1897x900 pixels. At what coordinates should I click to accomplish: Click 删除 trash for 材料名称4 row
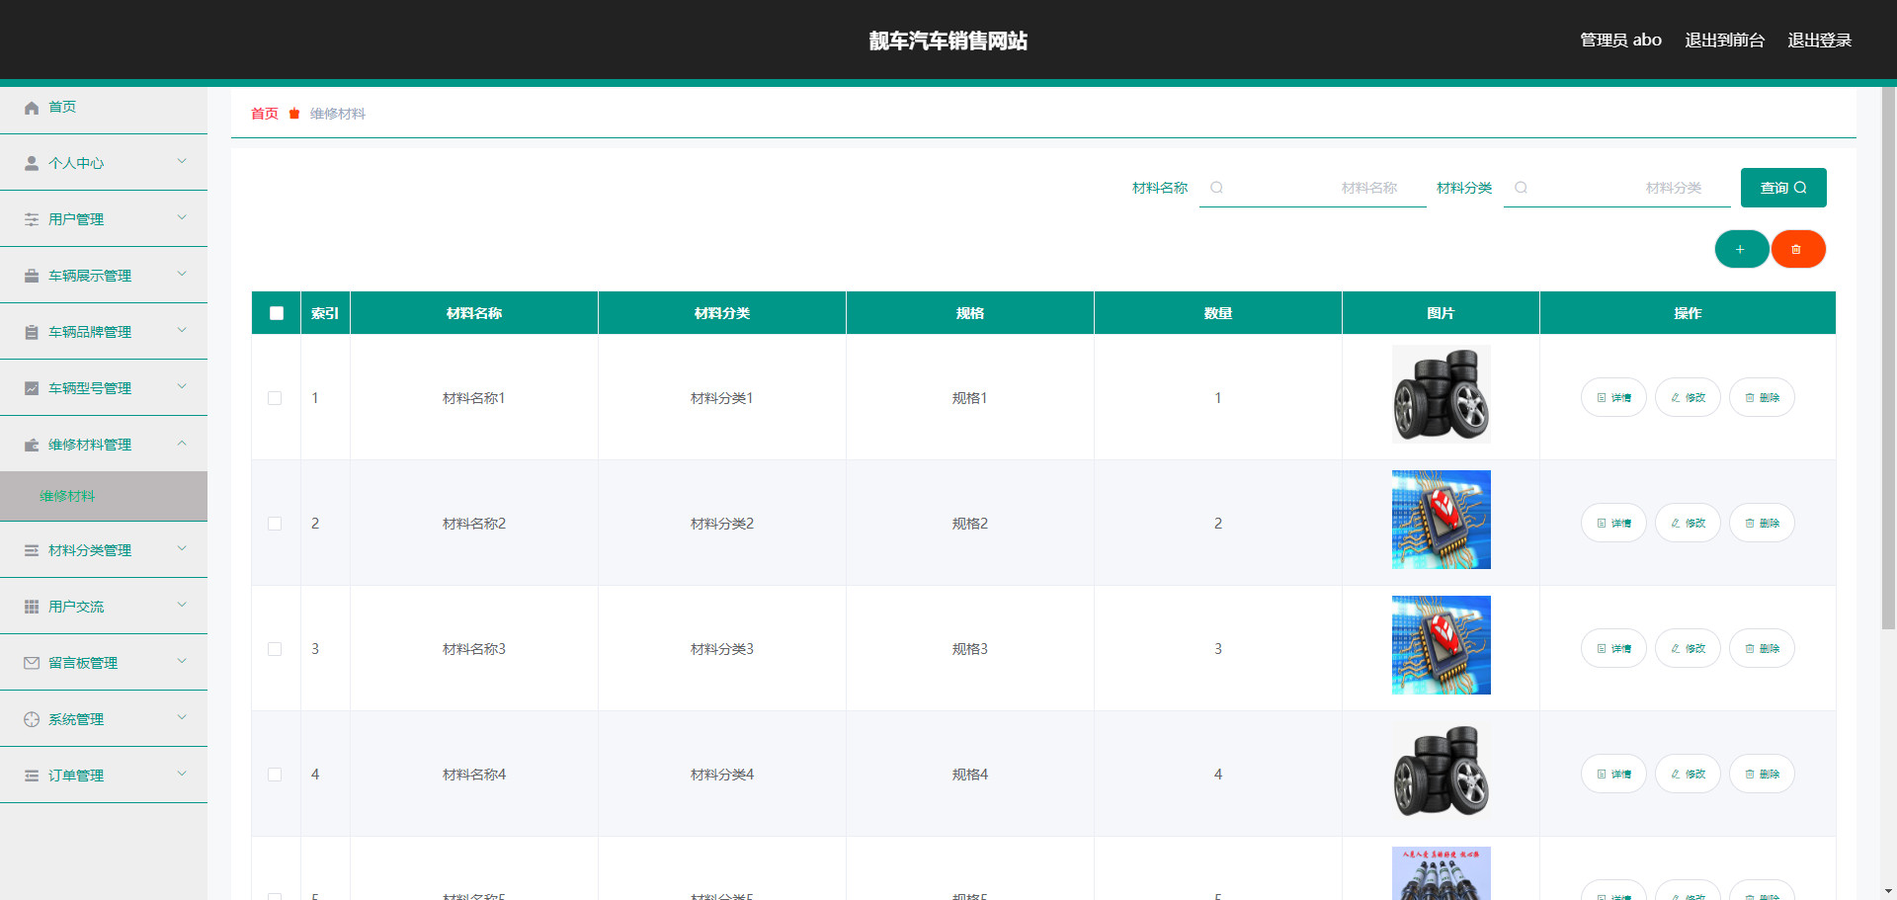[1762, 774]
